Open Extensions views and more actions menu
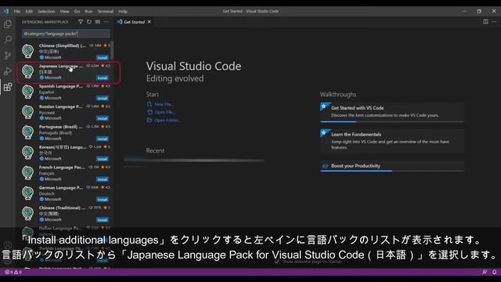Viewport: 501px width, 282px height. [x=106, y=22]
